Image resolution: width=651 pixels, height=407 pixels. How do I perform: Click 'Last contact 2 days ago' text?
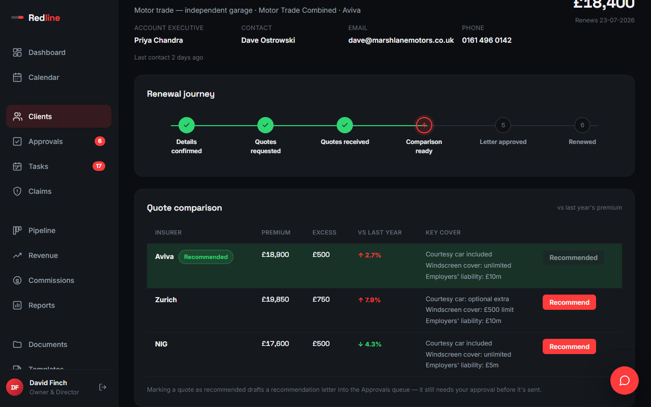click(168, 57)
